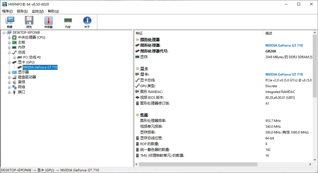Click the vertical scrollbar up arrow
This screenshot has height=173, width=318.
315,33
